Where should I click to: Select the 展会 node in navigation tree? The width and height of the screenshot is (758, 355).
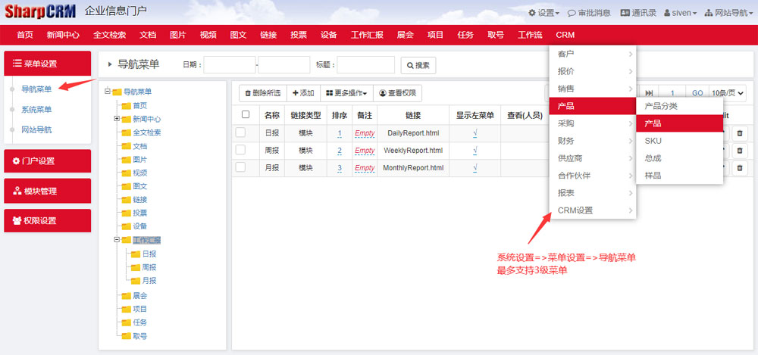tap(139, 295)
